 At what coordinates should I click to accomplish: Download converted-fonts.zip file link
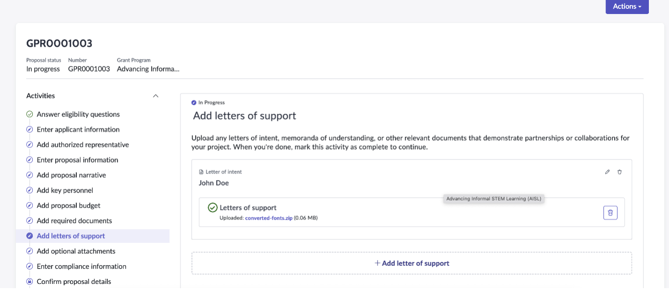269,218
